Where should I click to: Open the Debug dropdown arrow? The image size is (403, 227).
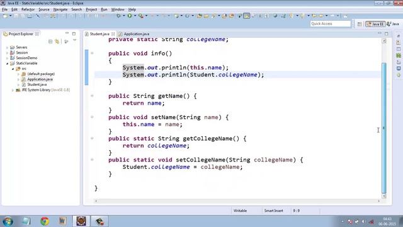point(123,16)
